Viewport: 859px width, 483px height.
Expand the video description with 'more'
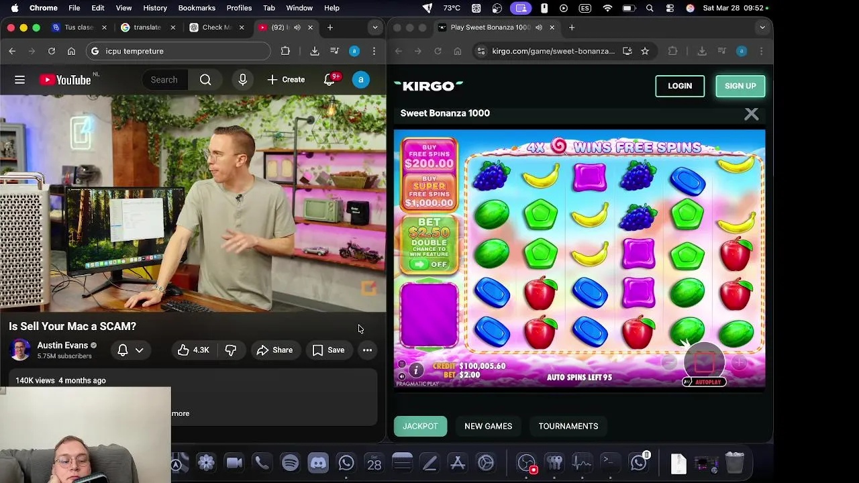click(181, 413)
